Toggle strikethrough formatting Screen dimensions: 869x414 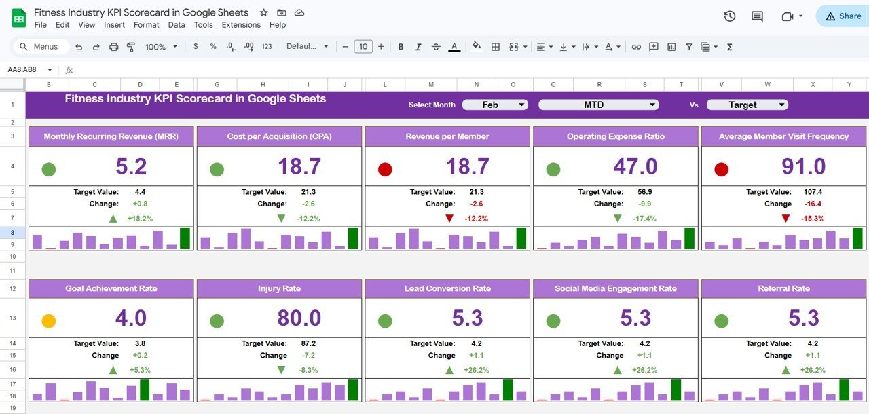(x=435, y=46)
